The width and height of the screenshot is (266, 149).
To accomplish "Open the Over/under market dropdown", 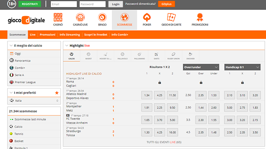I will pos(201,67).
